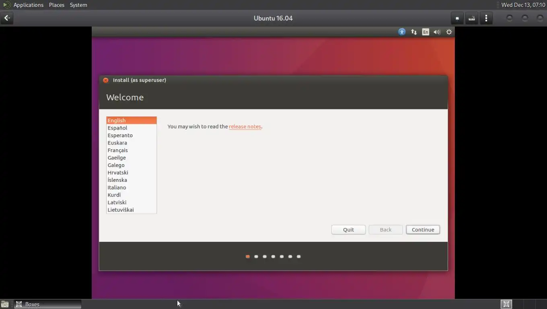The image size is (547, 309).
Task: Open the Places menu
Action: coord(57,5)
